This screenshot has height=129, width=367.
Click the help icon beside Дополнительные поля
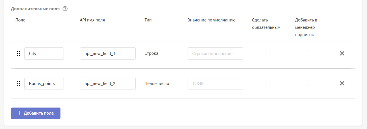[x=65, y=9]
